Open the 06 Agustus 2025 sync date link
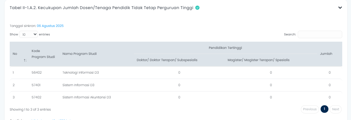Screen dimensions: 351x120 50,26
